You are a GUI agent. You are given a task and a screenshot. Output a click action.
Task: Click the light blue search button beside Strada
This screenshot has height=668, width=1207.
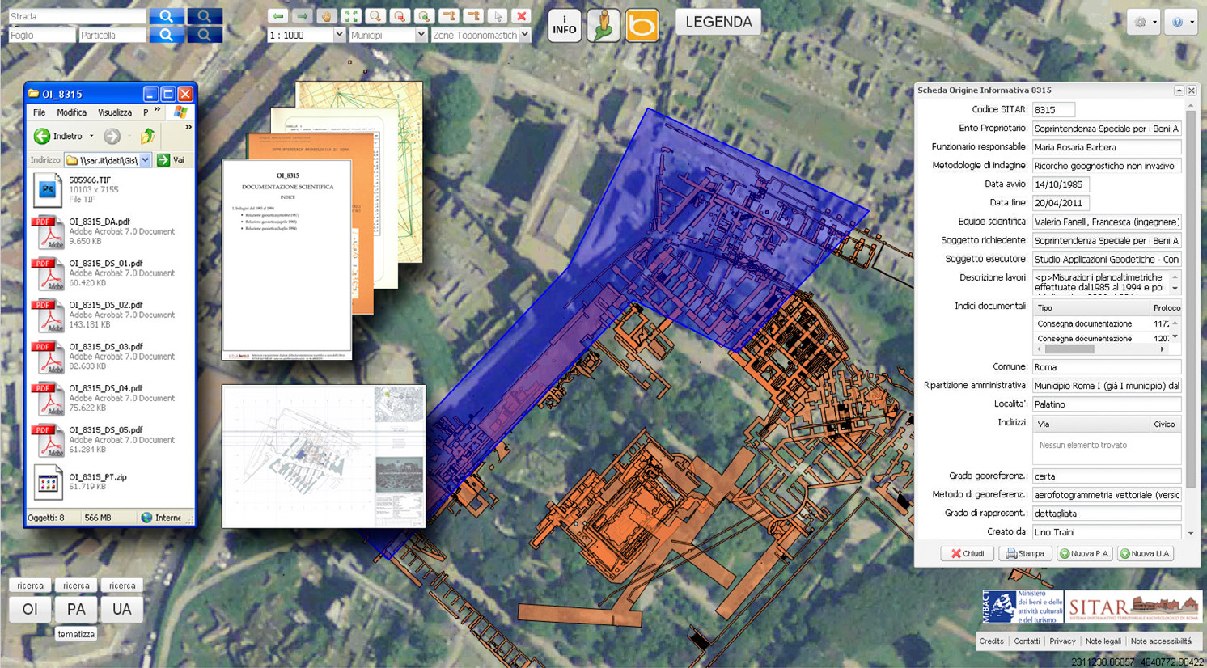[x=166, y=16]
